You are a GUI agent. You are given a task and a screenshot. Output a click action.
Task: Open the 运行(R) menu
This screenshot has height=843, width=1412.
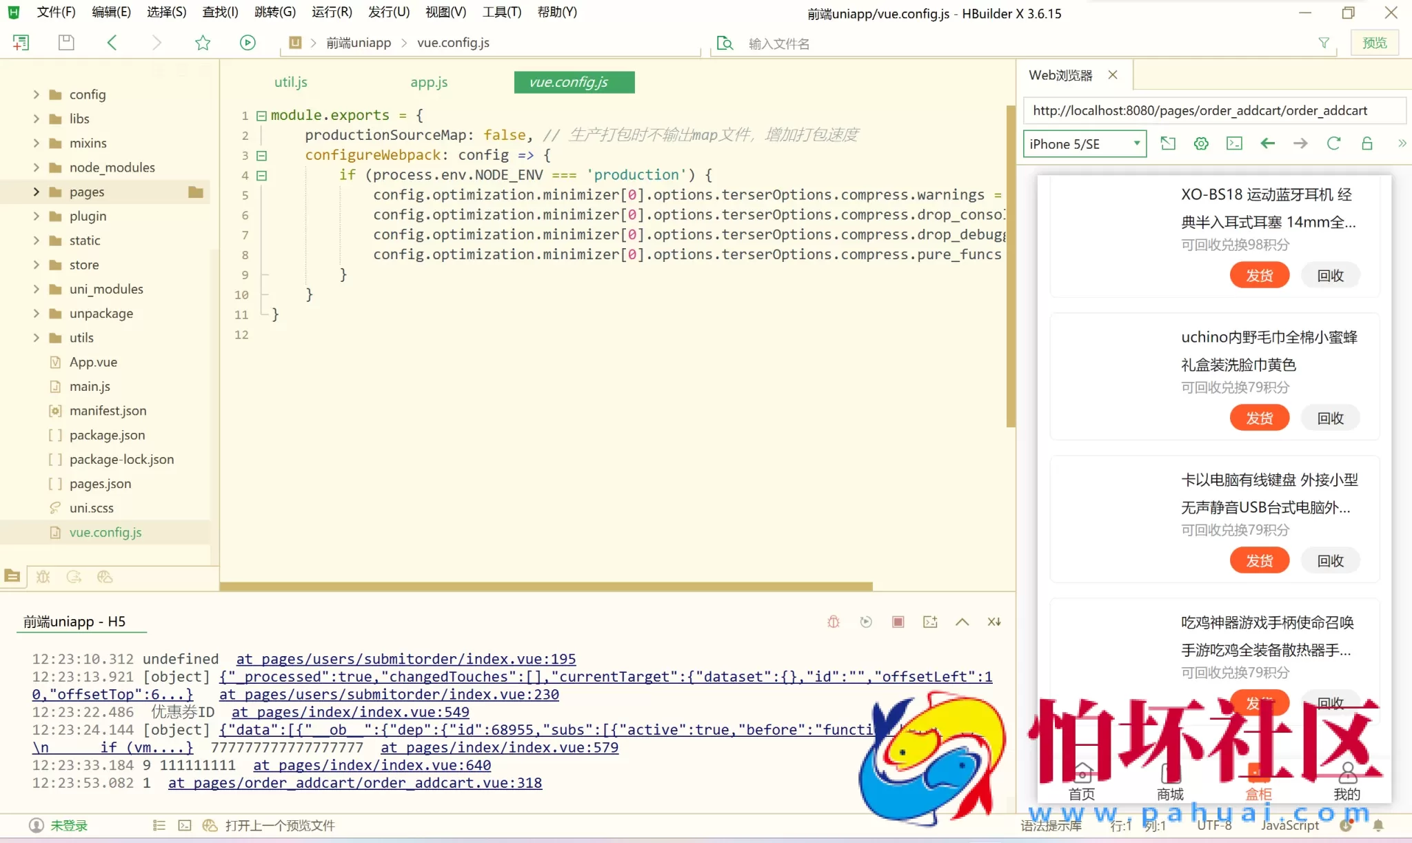click(x=331, y=12)
